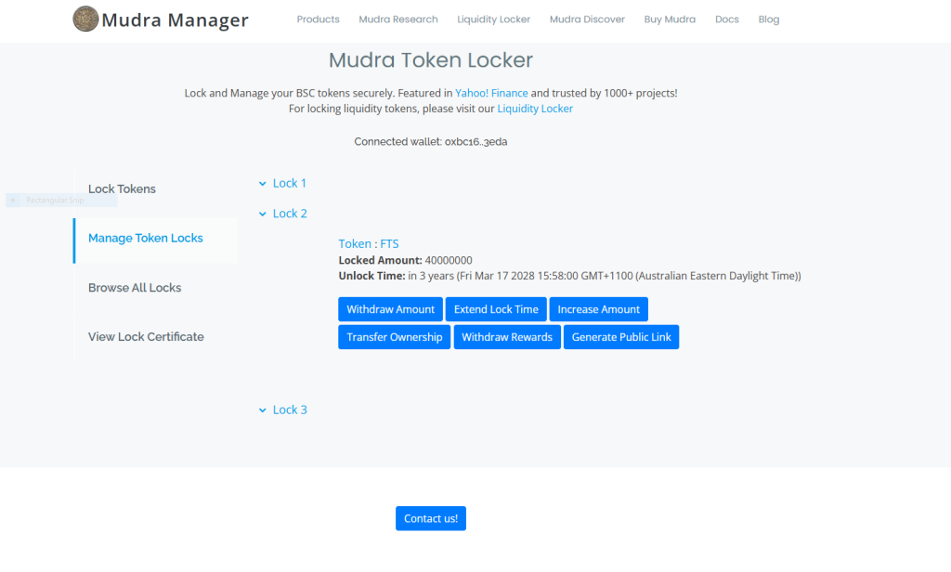Collapse the Lock 2 chevron

(x=263, y=214)
